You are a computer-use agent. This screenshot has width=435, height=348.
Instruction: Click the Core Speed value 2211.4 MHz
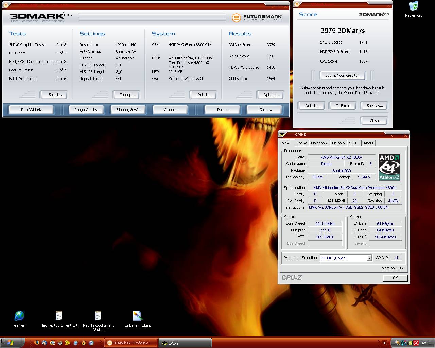click(325, 224)
